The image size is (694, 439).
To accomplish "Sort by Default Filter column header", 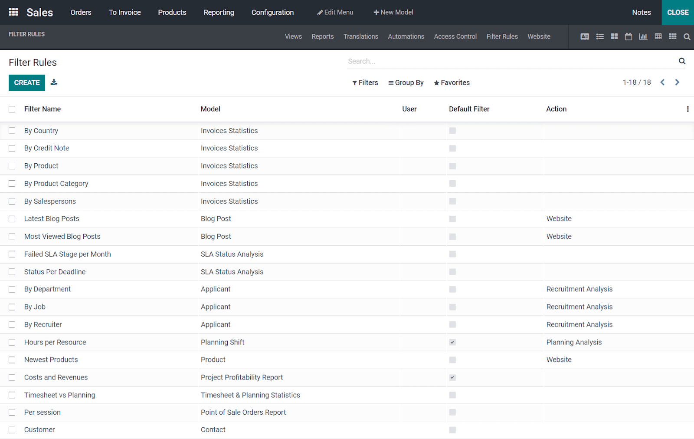I will (469, 109).
